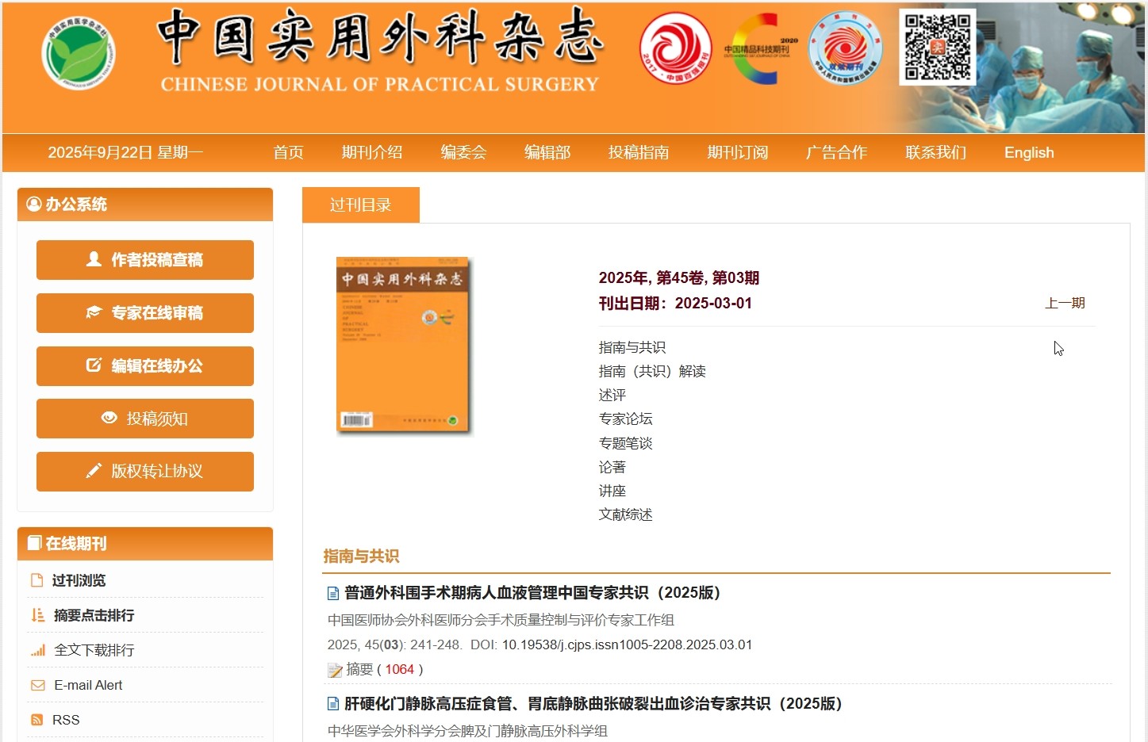The height and width of the screenshot is (742, 1148).
Task: Open the 版权转让协议 button
Action: pyautogui.click(x=145, y=472)
